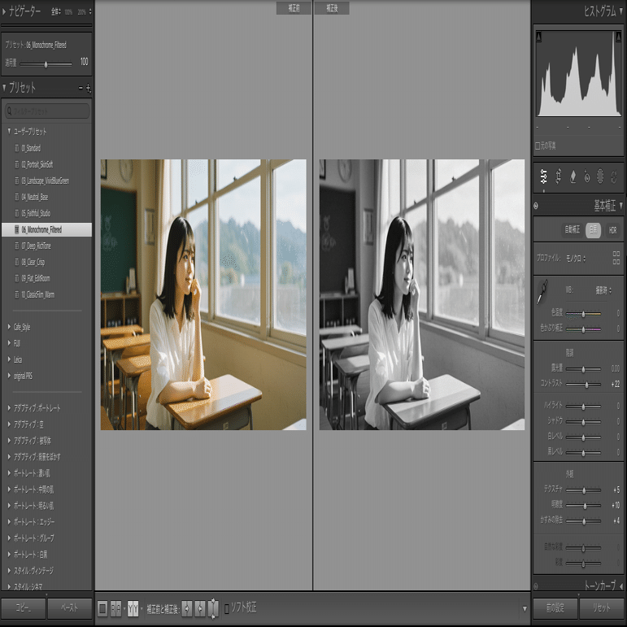Collapse the ヒストグラム panel

621,11
